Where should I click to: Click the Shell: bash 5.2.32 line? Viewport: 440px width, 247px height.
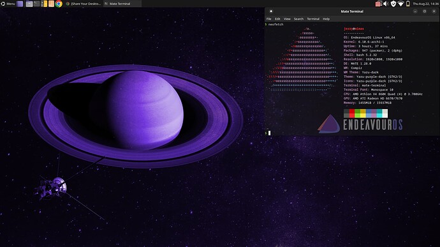(360, 55)
